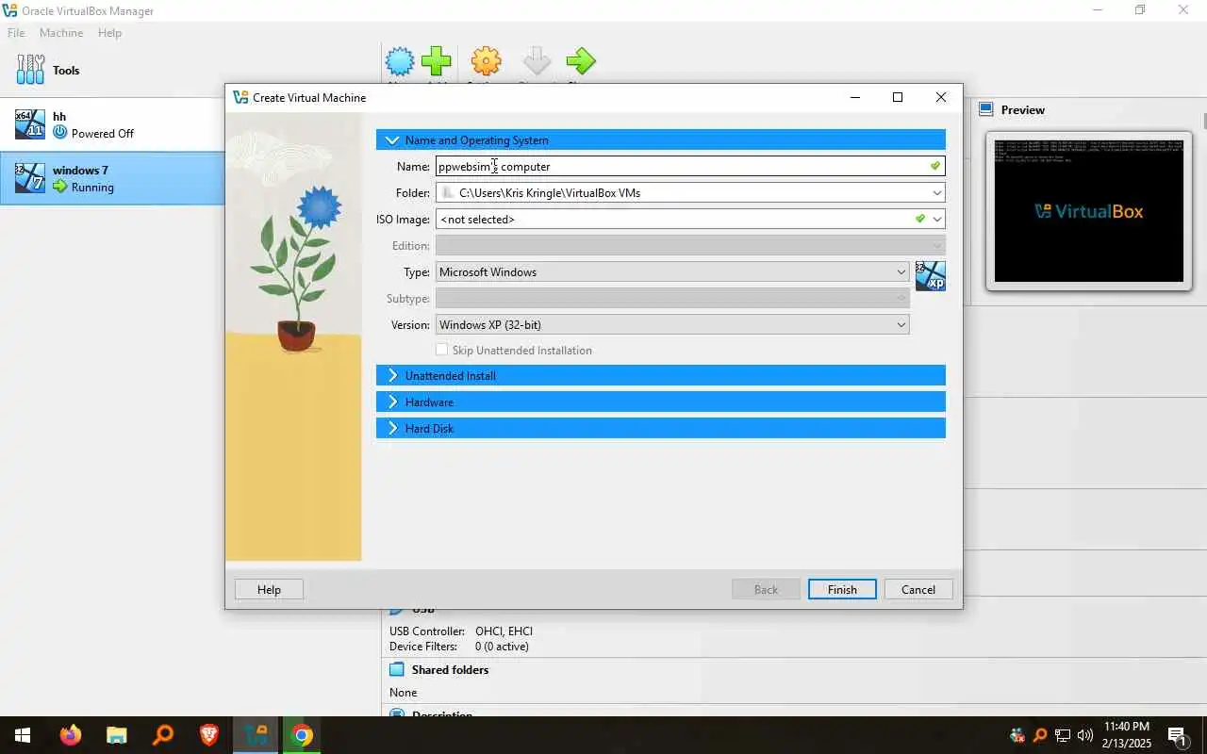
Task: Expand the Hard Disk section
Action: (661, 428)
